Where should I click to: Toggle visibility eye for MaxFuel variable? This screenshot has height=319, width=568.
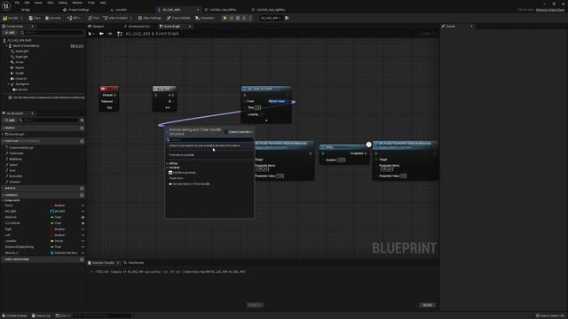click(x=83, y=217)
